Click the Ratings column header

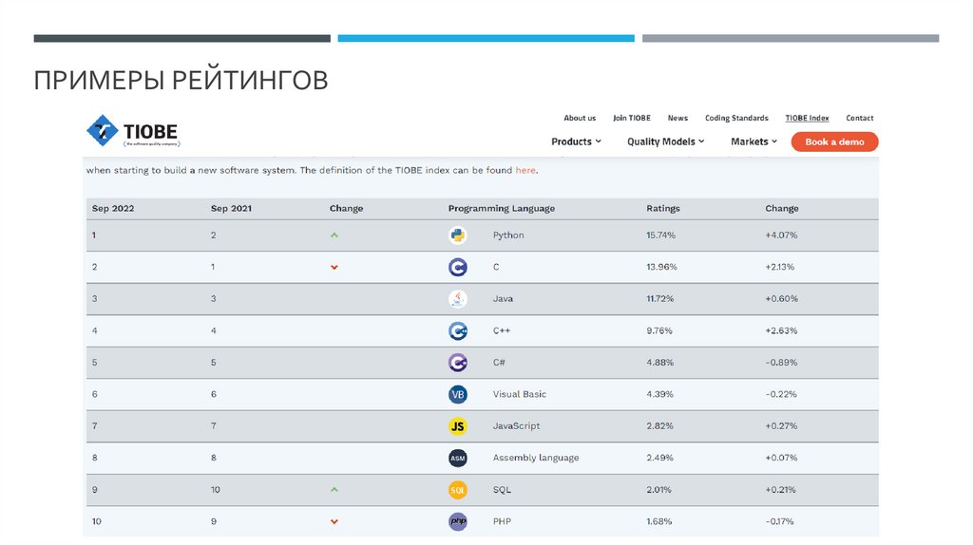(x=663, y=208)
